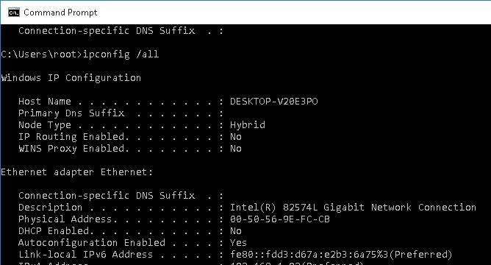Click the Host Name label text
This screenshot has width=491, height=265.
(x=45, y=102)
